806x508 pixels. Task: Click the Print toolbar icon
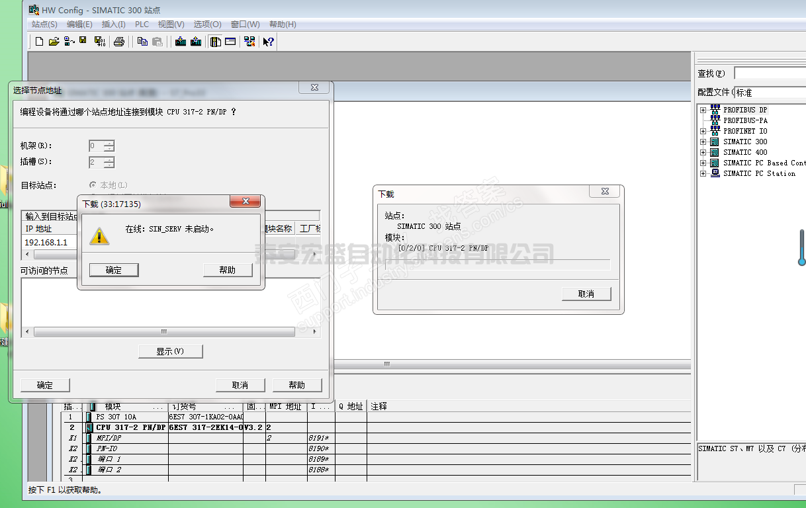point(119,42)
